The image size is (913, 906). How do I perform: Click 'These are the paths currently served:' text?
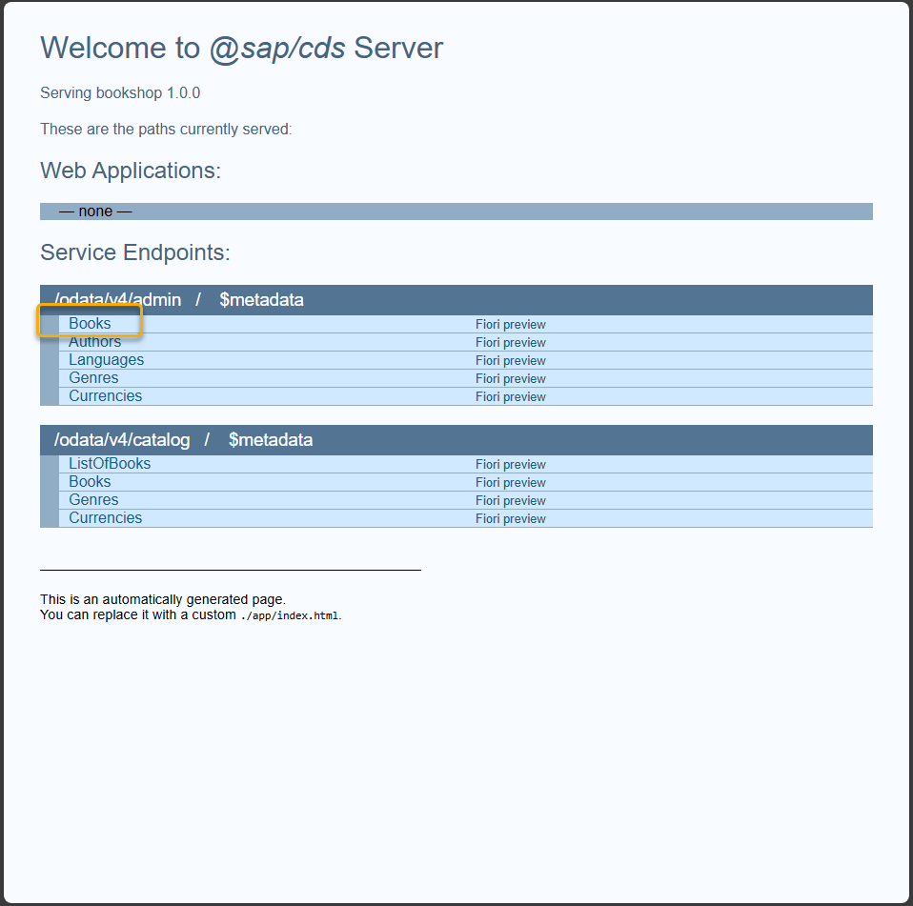[x=166, y=130]
